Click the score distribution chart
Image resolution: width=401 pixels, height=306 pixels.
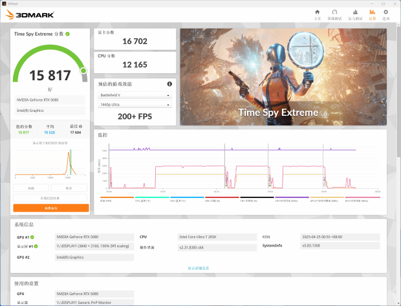[50, 163]
